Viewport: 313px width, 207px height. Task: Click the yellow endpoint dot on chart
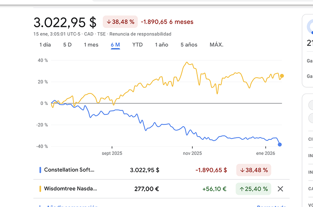pyautogui.click(x=282, y=76)
